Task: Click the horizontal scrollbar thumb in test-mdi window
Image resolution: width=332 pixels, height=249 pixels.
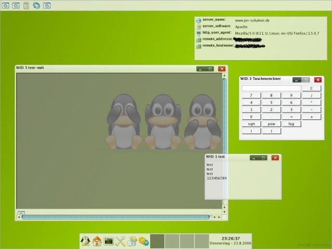Action: coord(116,217)
